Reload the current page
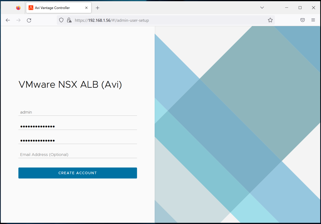321x224 pixels. (29, 20)
